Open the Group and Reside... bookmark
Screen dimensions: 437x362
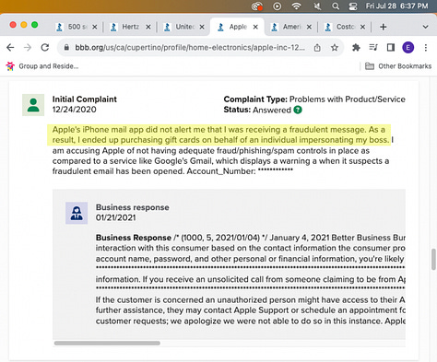[x=42, y=66]
